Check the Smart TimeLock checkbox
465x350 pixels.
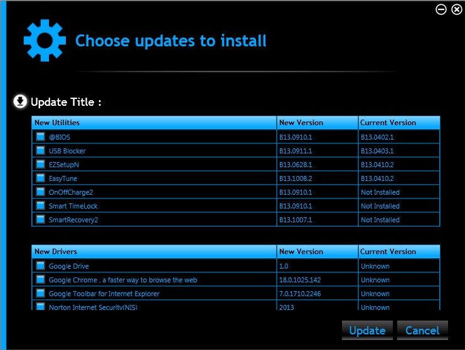[40, 205]
